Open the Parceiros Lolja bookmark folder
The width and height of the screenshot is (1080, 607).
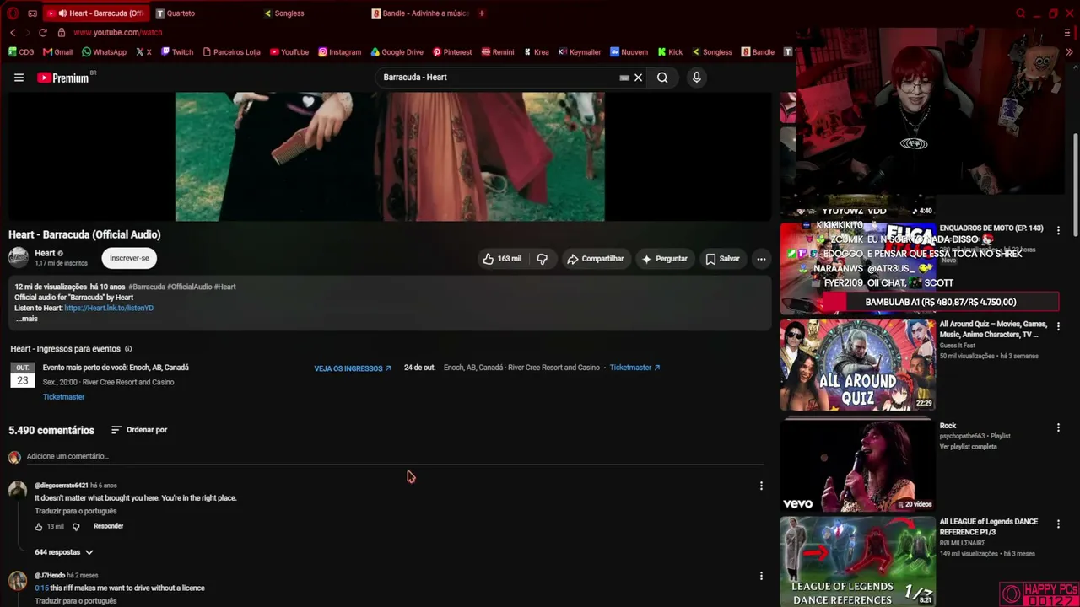coord(231,52)
